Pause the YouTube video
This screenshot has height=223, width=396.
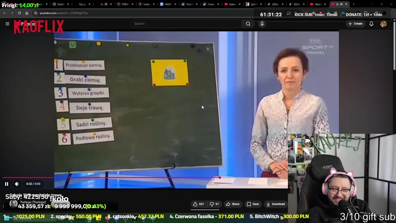[6, 184]
